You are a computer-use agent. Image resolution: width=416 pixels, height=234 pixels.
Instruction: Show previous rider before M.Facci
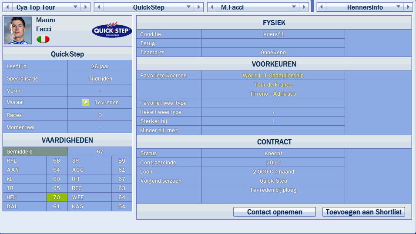pyautogui.click(x=212, y=7)
